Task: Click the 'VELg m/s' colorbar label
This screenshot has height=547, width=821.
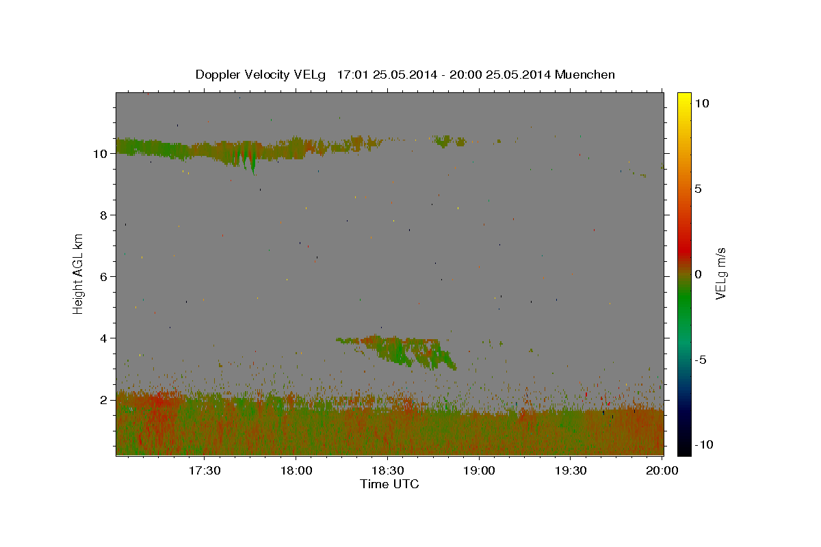Action: coord(720,273)
